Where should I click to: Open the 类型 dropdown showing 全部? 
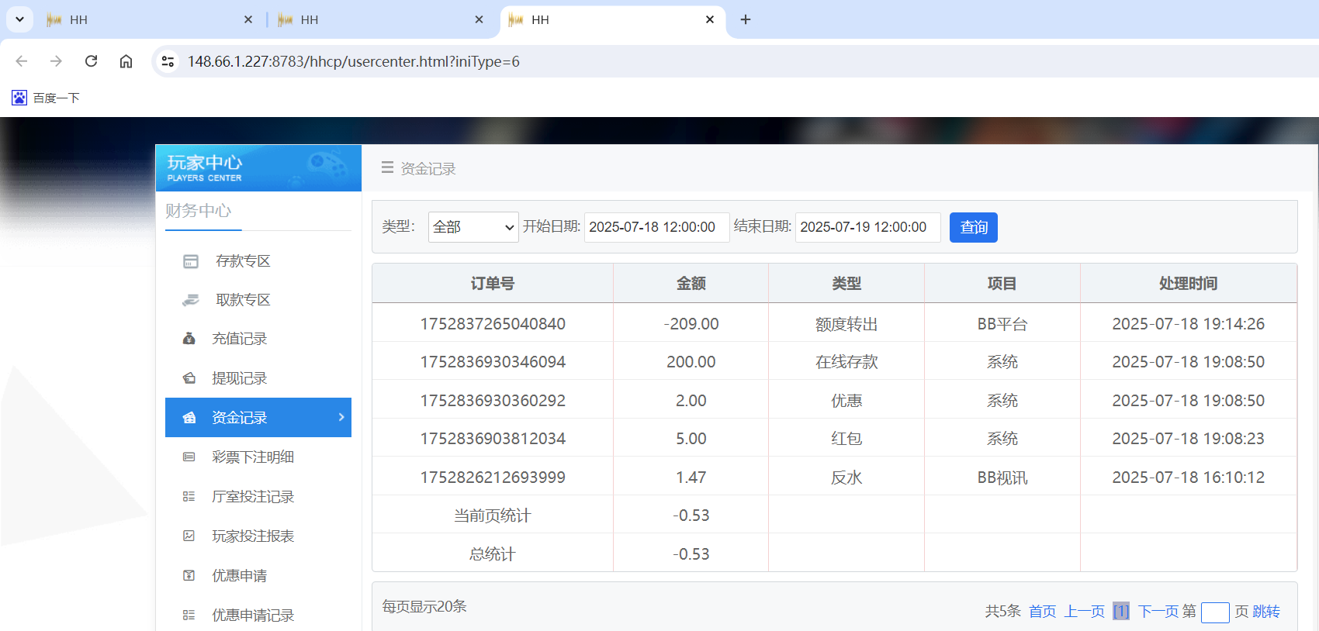tap(473, 227)
